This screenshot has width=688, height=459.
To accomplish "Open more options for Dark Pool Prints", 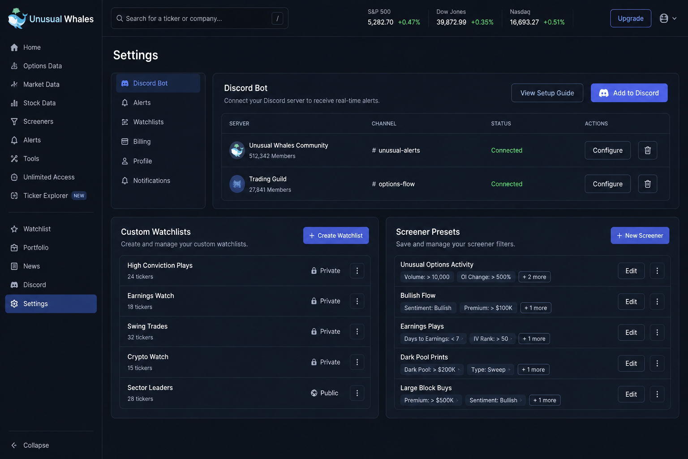I will (x=657, y=364).
